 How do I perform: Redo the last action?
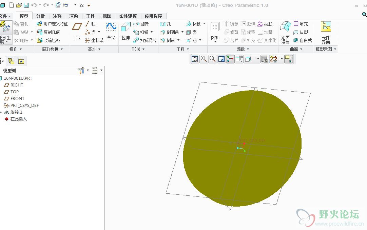click(46, 5)
